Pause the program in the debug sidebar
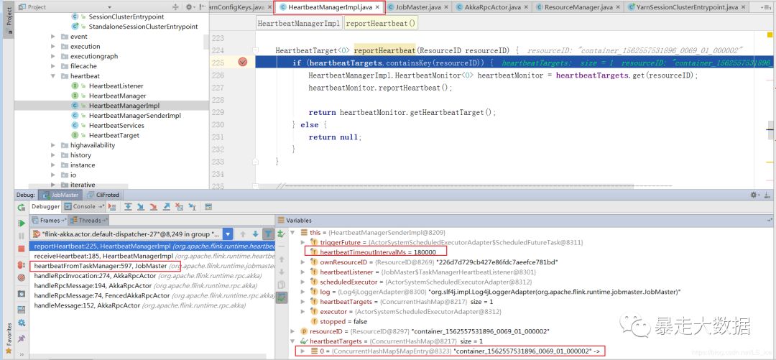Image resolution: width=776 pixels, height=360 pixels. point(22,236)
